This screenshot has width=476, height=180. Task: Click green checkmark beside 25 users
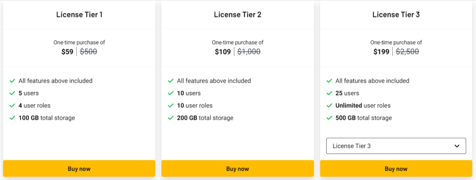click(329, 93)
